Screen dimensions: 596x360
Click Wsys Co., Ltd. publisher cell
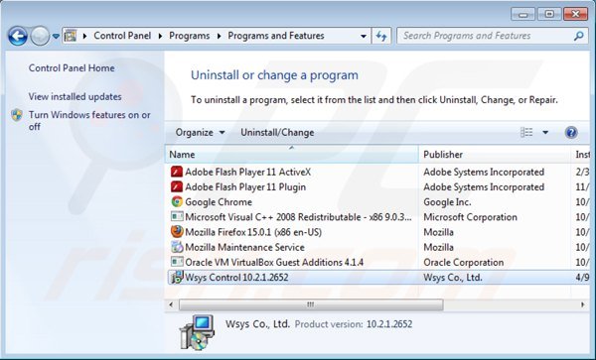point(453,278)
